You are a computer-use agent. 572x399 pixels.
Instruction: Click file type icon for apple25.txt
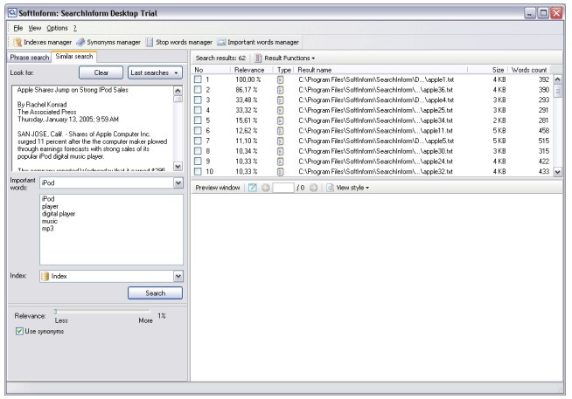pyautogui.click(x=280, y=110)
